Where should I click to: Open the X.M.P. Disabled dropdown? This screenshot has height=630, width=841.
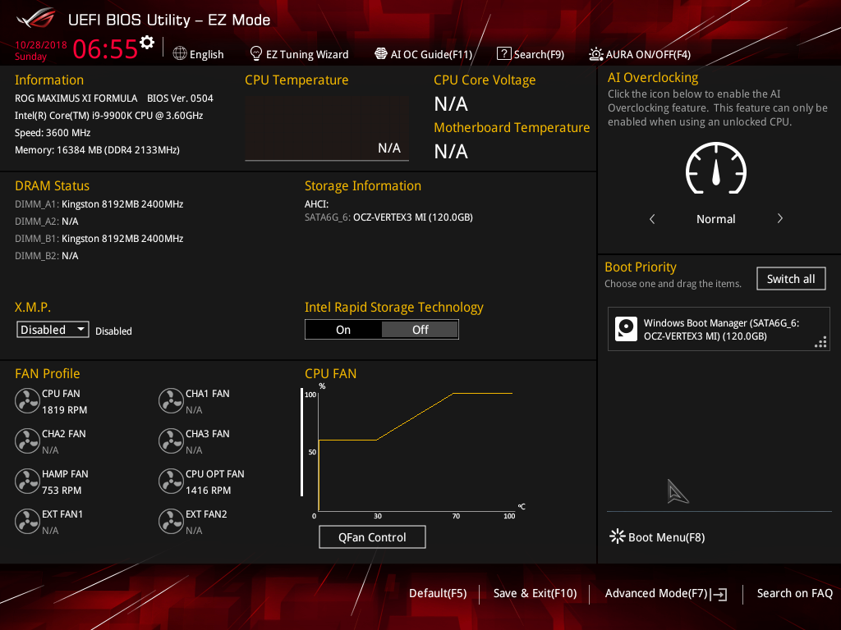(53, 330)
